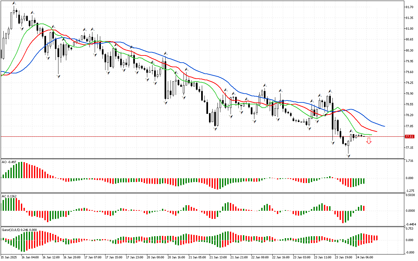Screen dimensions: 418x261
Task: Select the 0.753 Gator scale value
Action: [x=410, y=229]
